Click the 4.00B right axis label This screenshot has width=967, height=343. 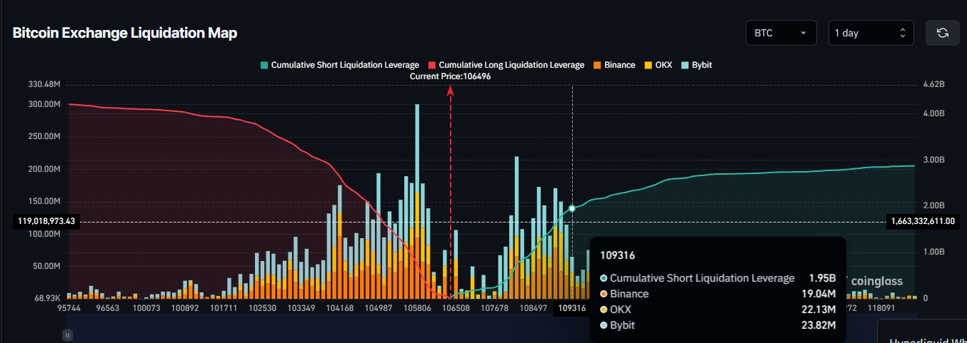pos(933,113)
